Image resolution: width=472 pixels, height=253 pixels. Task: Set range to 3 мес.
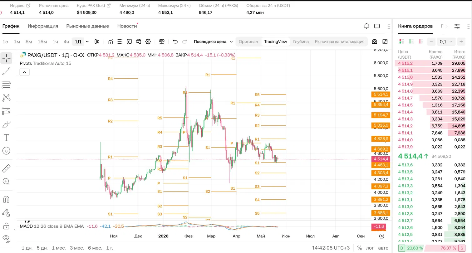point(76,248)
